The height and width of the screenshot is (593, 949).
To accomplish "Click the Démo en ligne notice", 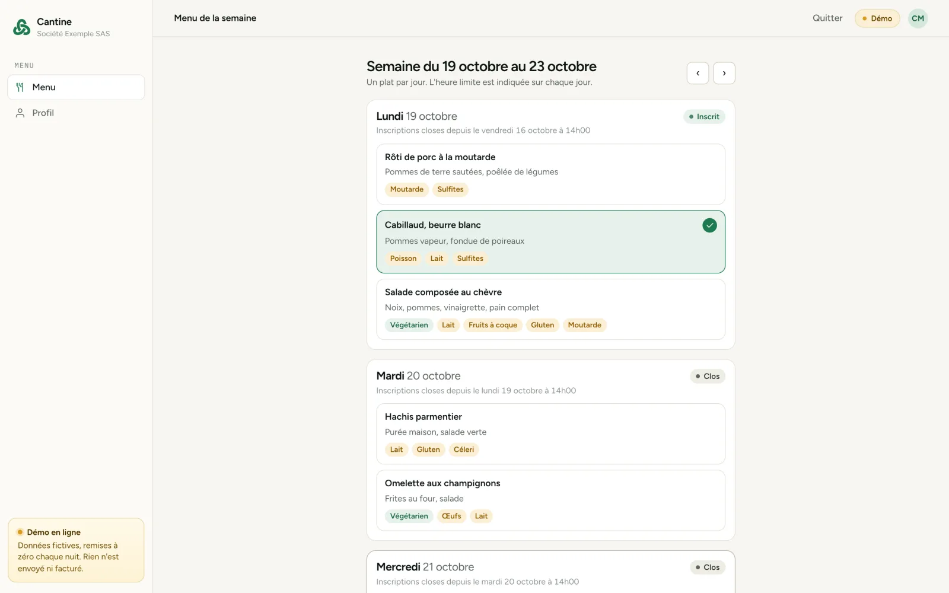I will 76,550.
